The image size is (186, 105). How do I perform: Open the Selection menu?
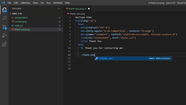pyautogui.click(x=25, y=3)
